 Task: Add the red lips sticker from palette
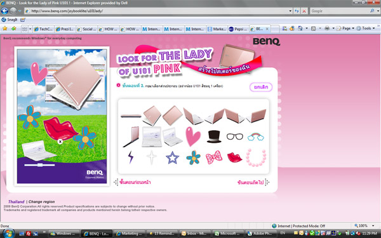[x=234, y=157]
